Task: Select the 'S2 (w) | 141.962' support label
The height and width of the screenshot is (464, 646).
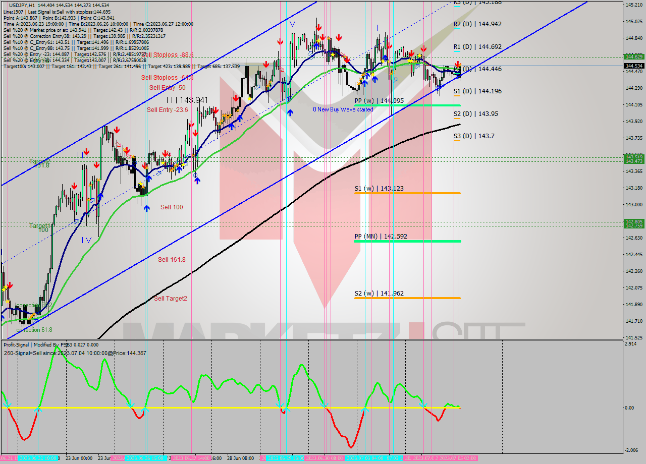Action: pyautogui.click(x=379, y=293)
